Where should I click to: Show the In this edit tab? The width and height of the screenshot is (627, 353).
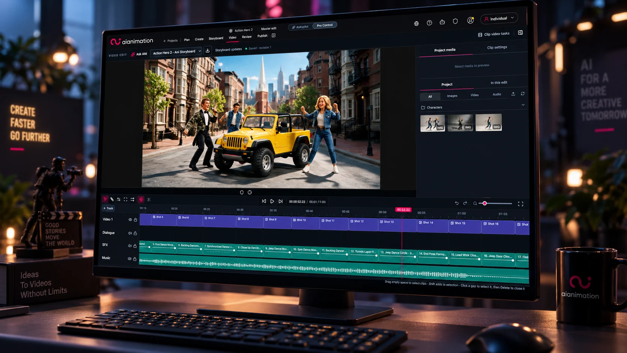[x=499, y=83]
